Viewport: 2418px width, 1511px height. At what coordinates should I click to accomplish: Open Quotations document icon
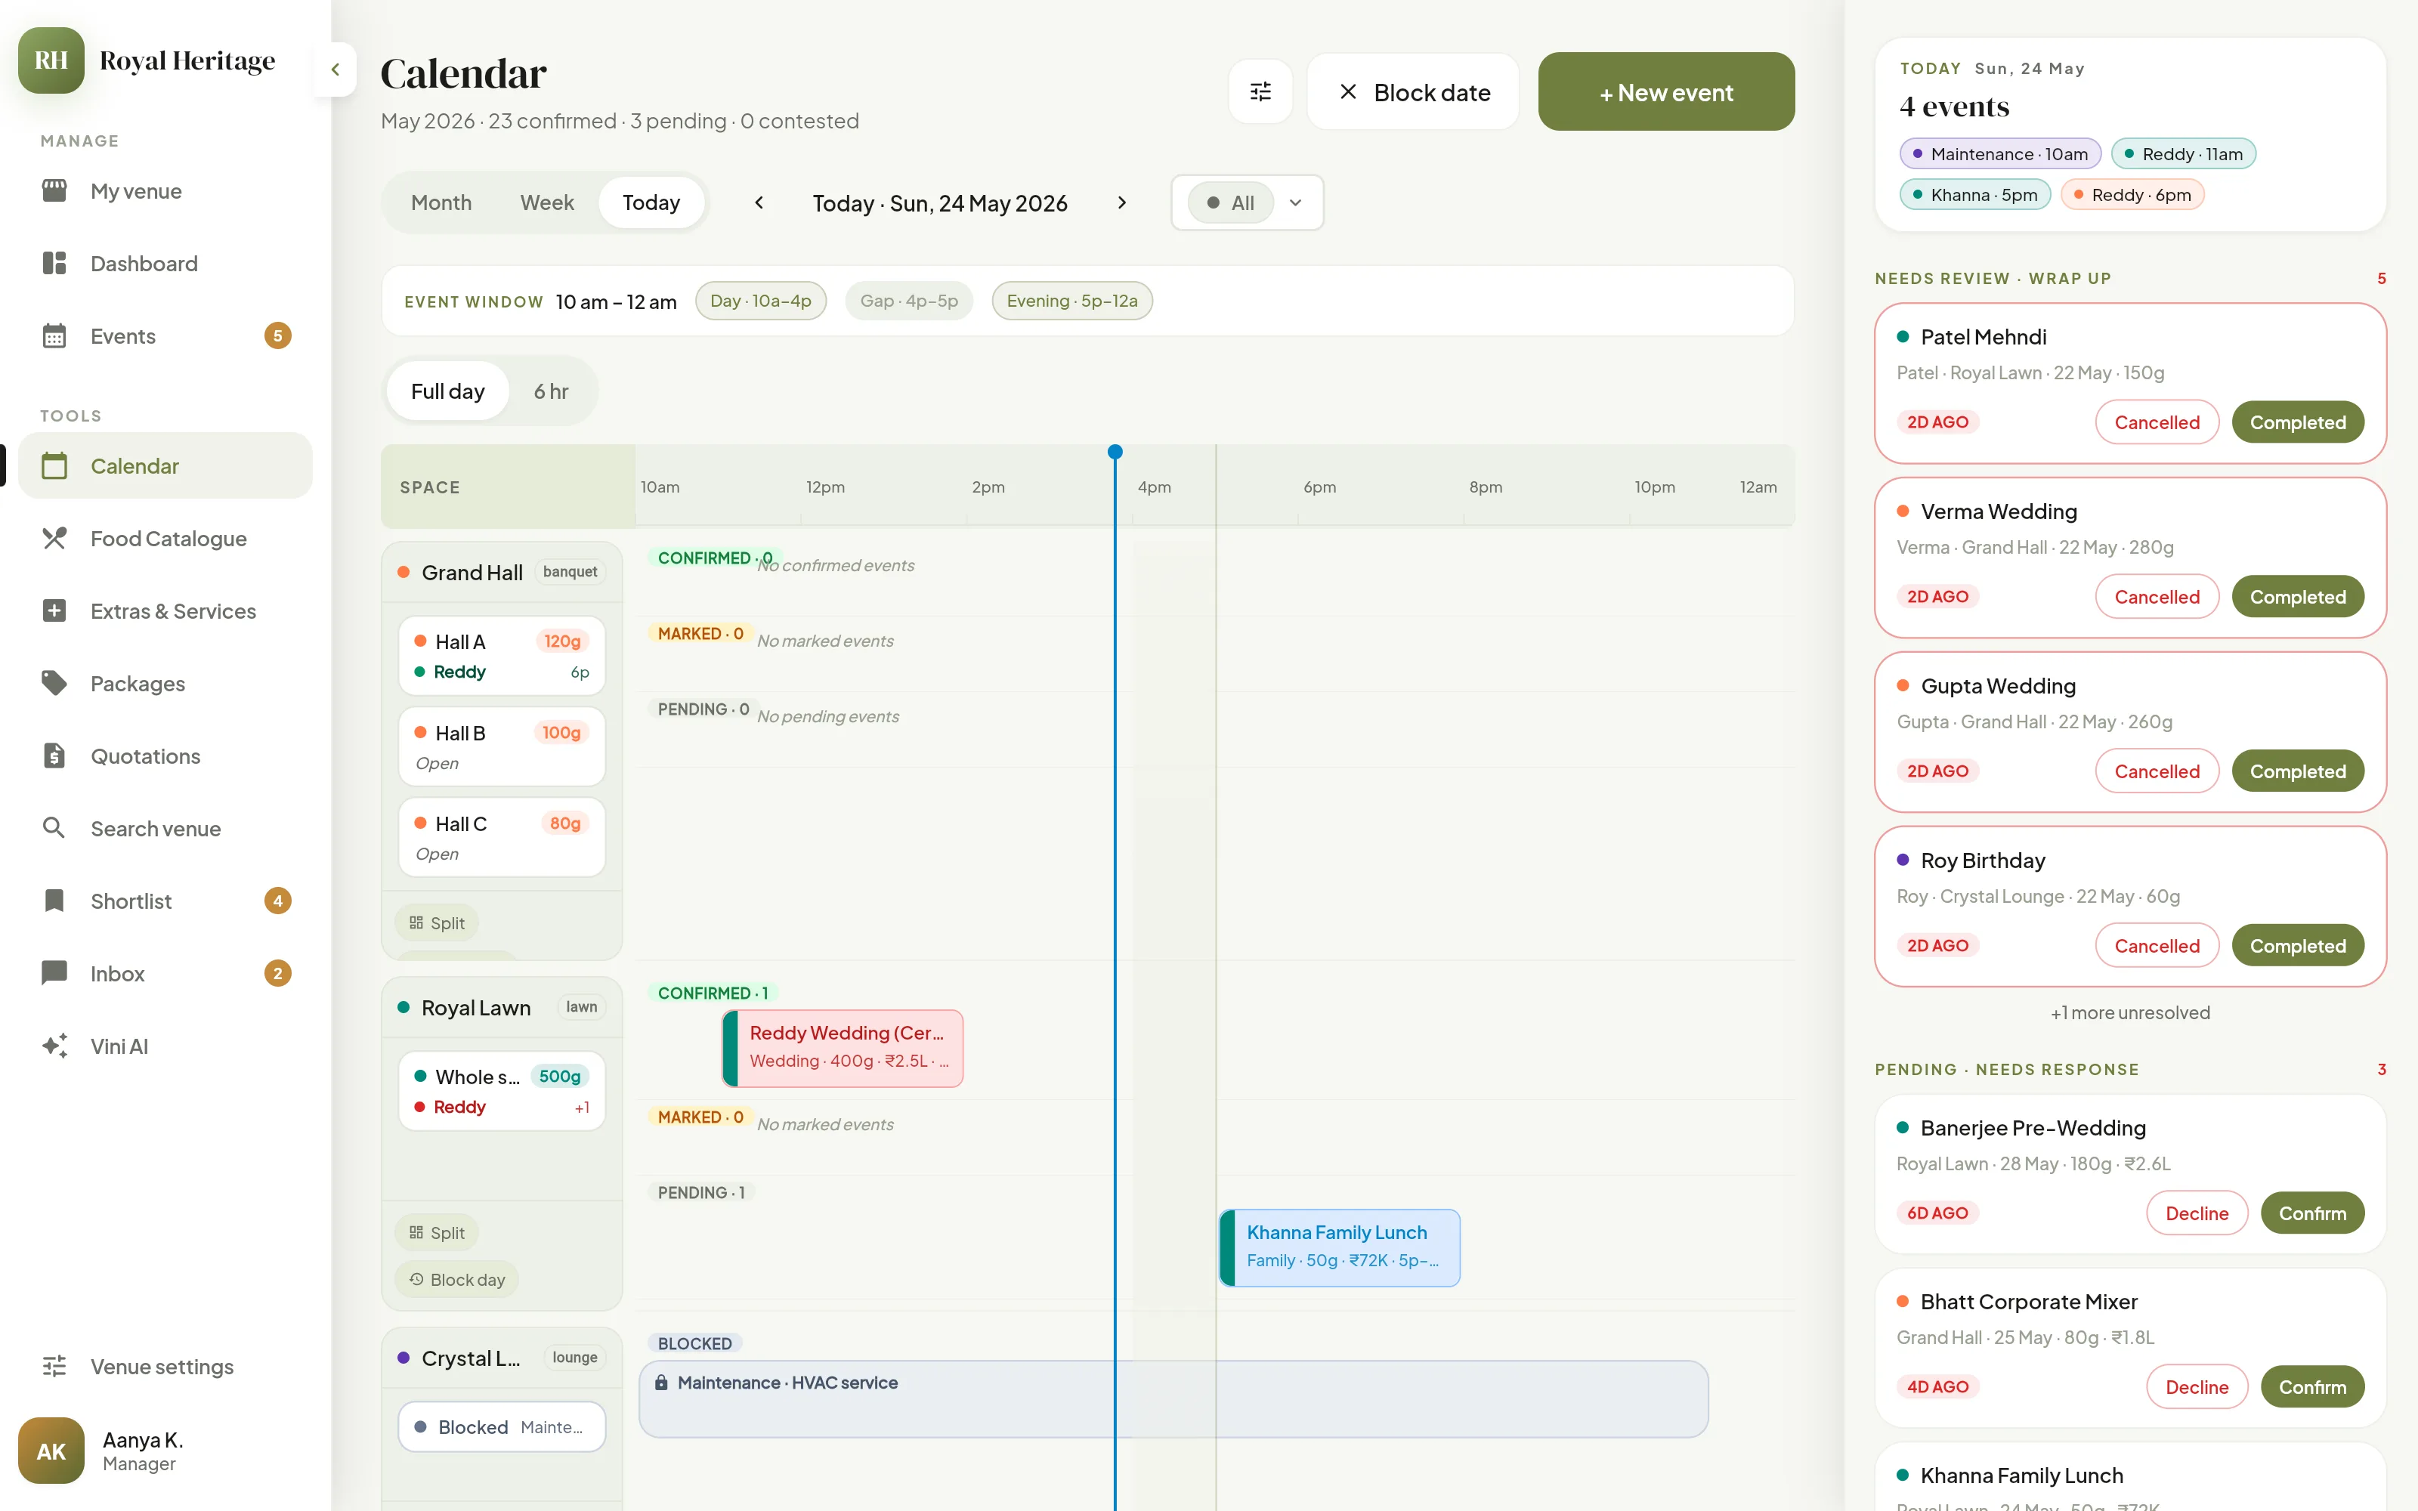coord(55,755)
